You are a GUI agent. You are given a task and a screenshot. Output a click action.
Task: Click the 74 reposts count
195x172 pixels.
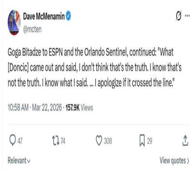pos(63,141)
